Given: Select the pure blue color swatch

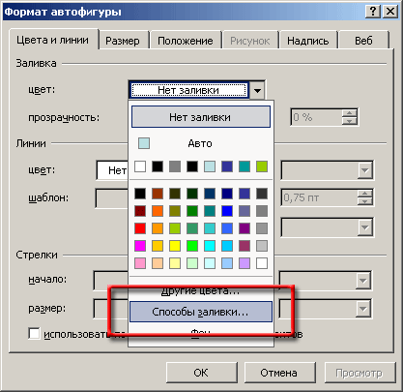Looking at the screenshot, I should (x=227, y=211).
